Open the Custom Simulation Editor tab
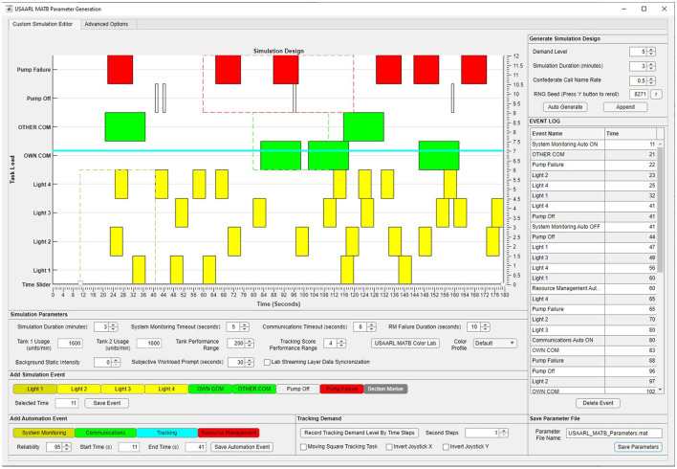 [x=42, y=23]
